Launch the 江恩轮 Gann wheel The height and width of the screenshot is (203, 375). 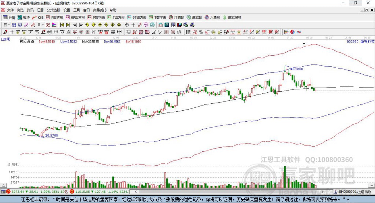point(177,18)
